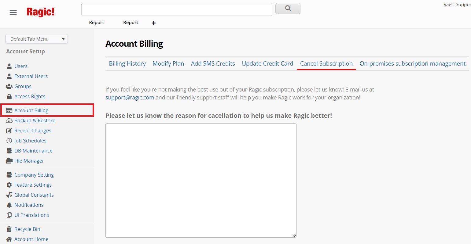The height and width of the screenshot is (244, 471).
Task: Open the hamburger menu icon
Action: coord(13,13)
